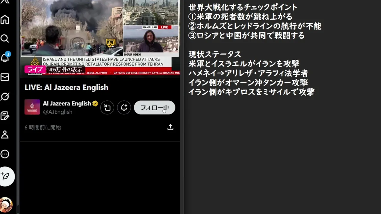Click the 6 時間前に開始 start time text
Image resolution: width=381 pixels, height=214 pixels.
click(43, 128)
